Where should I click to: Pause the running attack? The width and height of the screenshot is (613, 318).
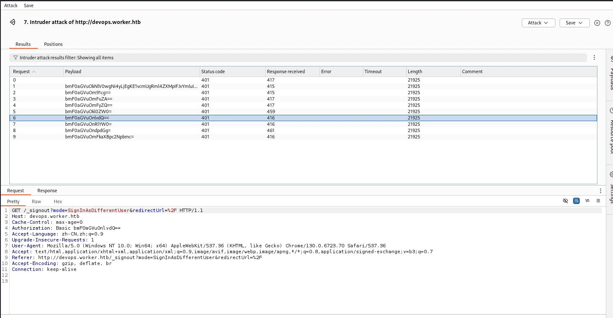[x=597, y=23]
